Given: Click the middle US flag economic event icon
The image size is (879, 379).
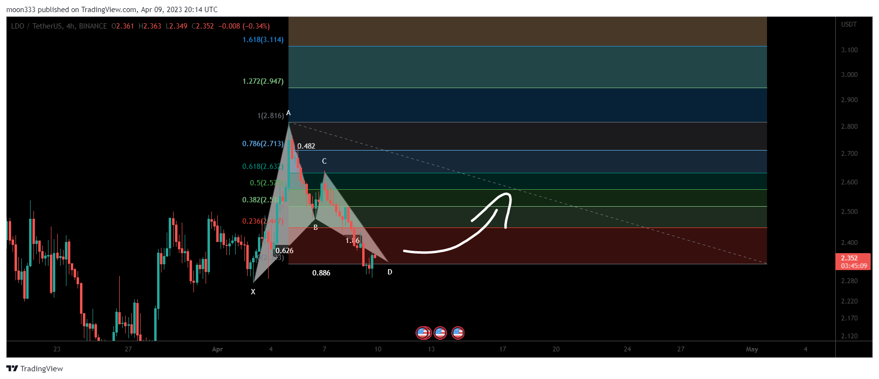Looking at the screenshot, I should (x=440, y=333).
